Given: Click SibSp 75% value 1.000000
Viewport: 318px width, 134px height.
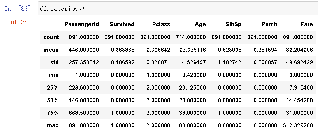Looking at the screenshot, I should [x=230, y=113].
